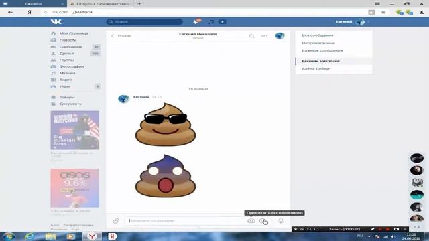This screenshot has height=241, width=429.
Task: Open the Евгений Николаев name in chat header
Action: click(198, 34)
